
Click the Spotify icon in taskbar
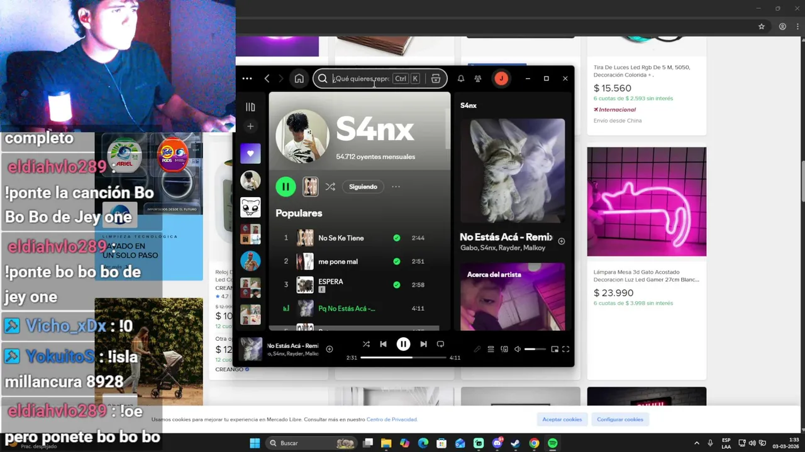coord(552,443)
